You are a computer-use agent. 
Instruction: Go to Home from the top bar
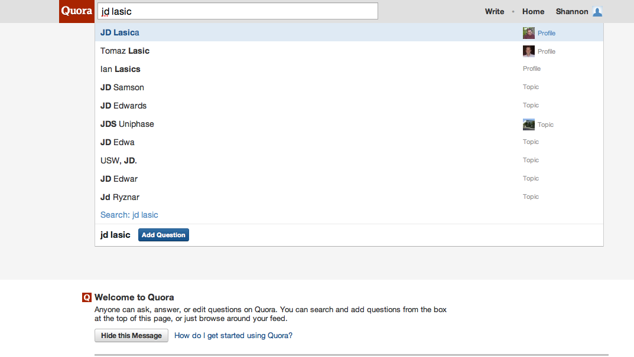533,11
